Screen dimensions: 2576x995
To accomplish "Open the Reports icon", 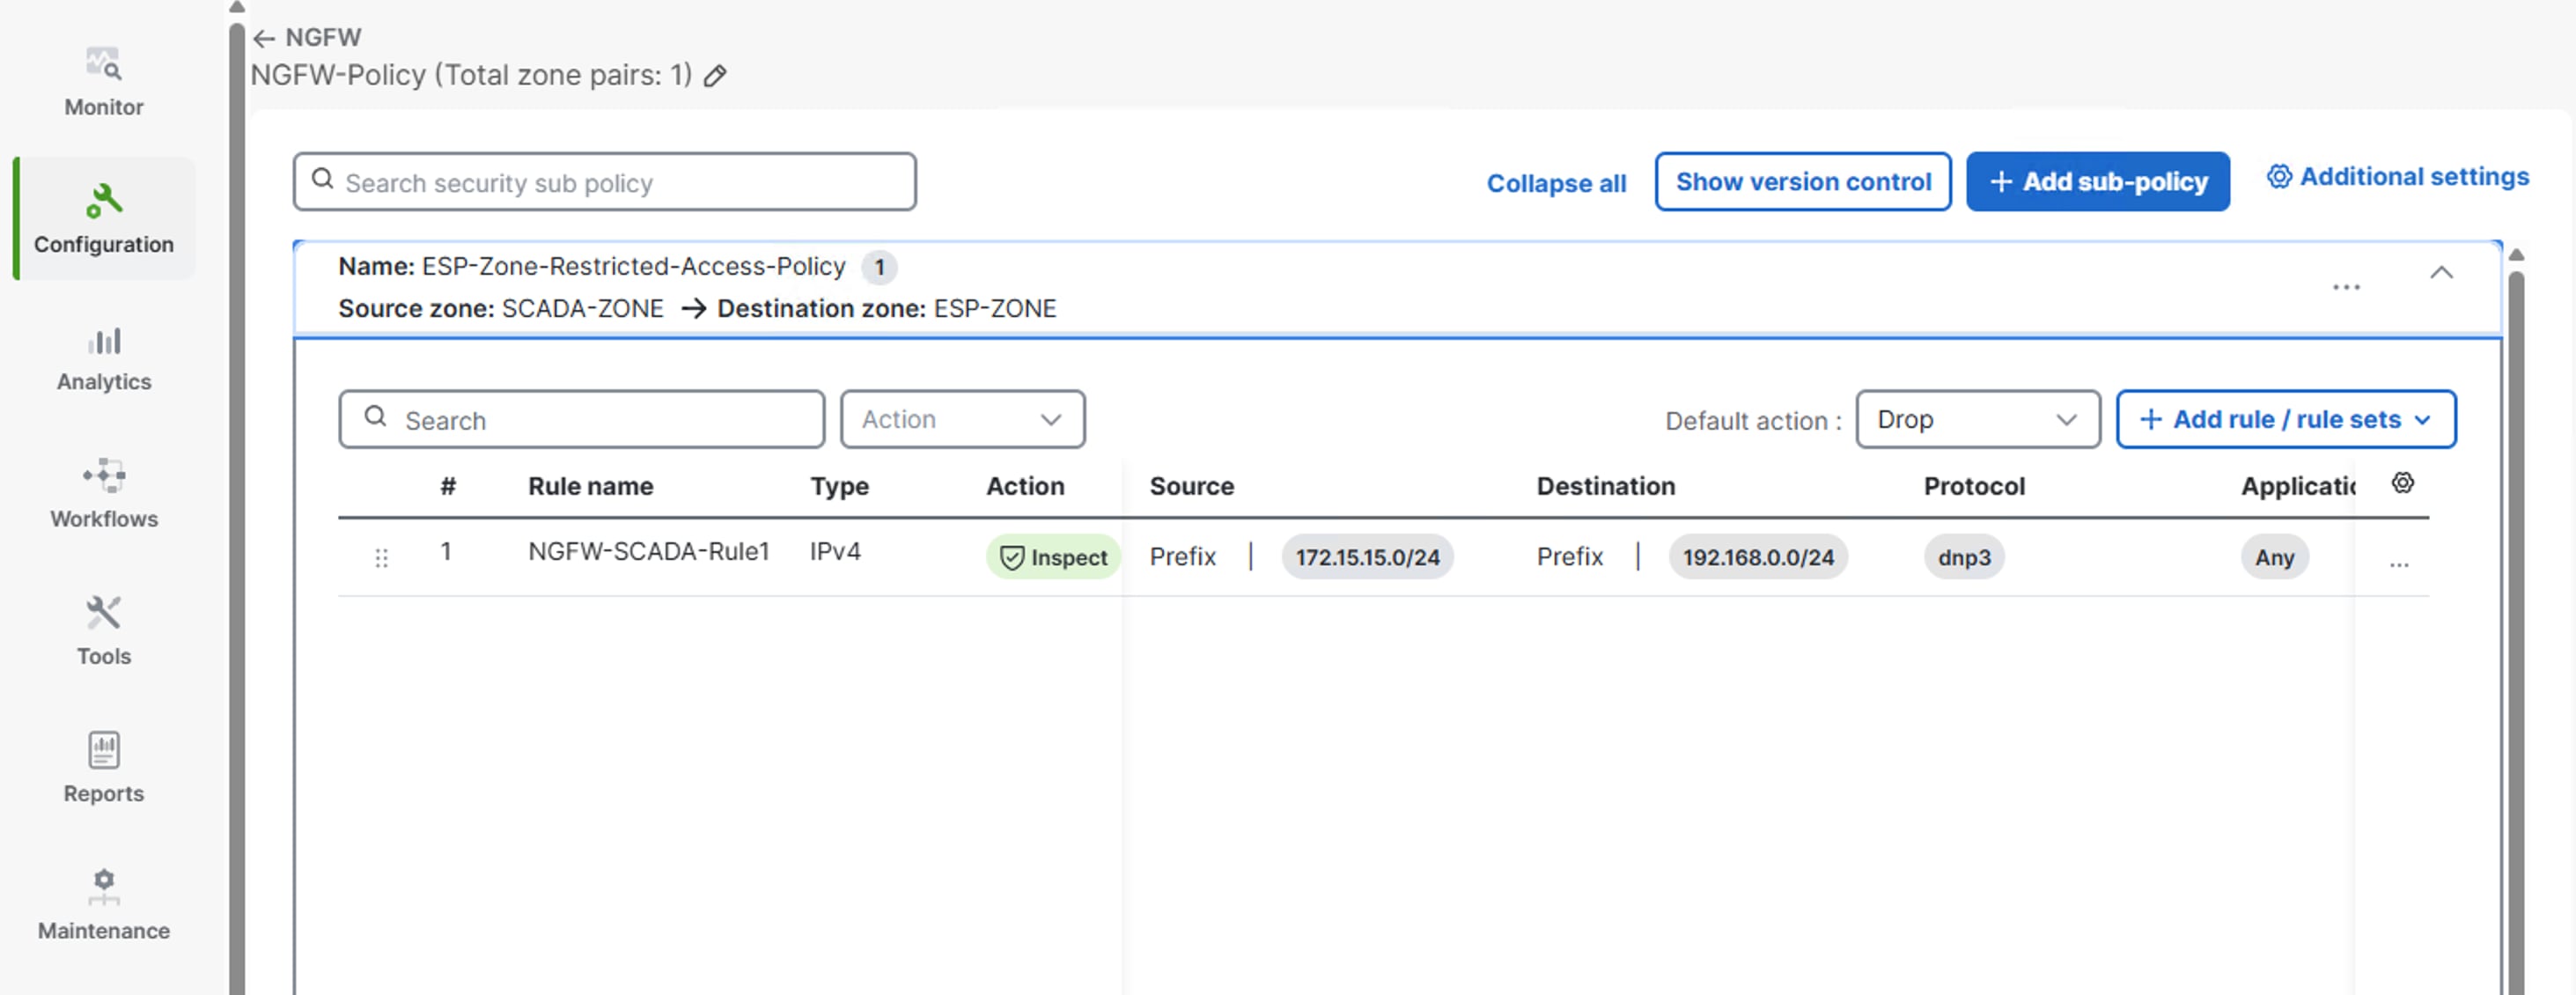I will [x=103, y=750].
